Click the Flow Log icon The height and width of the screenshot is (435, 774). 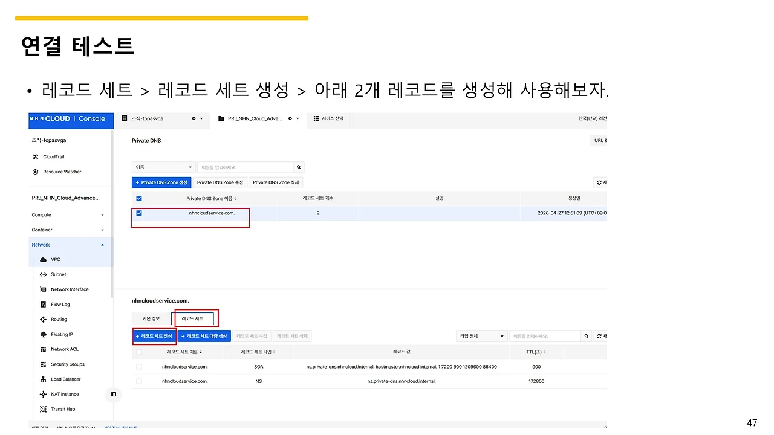43,304
